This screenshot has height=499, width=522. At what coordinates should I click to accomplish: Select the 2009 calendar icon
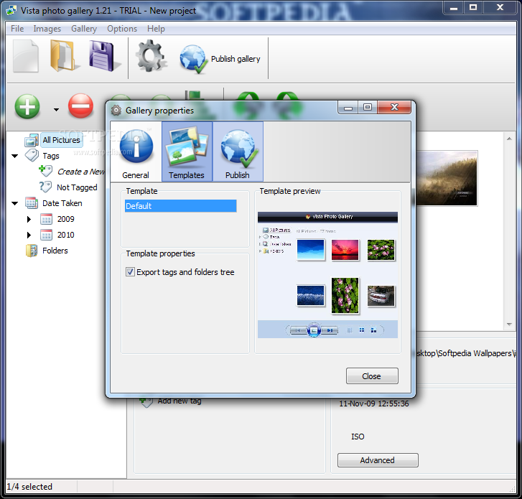[46, 219]
